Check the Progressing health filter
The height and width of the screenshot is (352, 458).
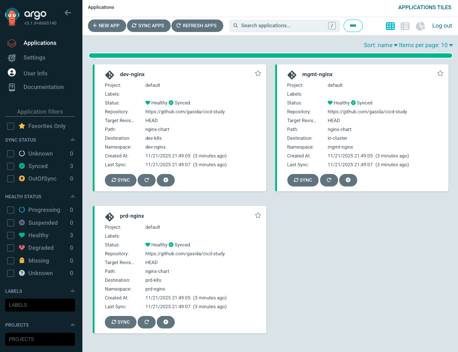tap(11, 210)
